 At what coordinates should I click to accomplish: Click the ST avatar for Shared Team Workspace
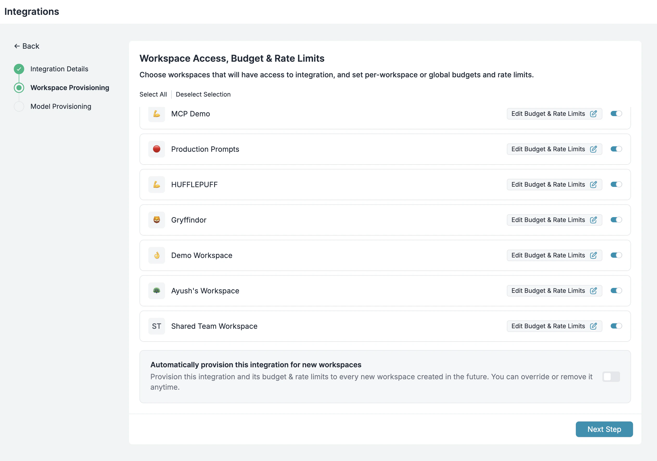point(157,326)
